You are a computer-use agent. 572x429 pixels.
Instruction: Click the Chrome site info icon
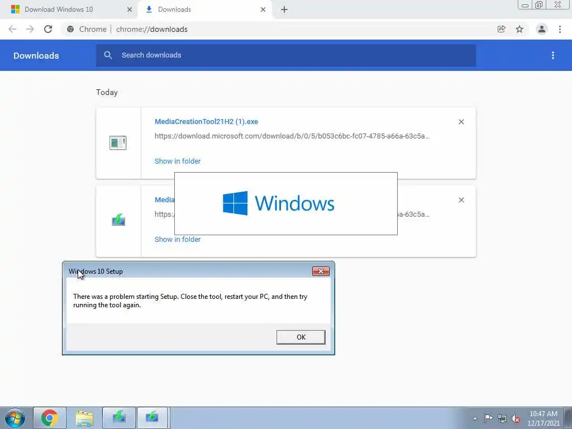pyautogui.click(x=70, y=29)
